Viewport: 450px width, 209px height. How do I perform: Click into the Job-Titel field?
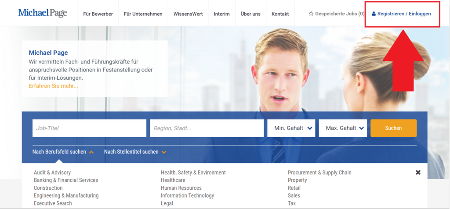[x=89, y=128]
